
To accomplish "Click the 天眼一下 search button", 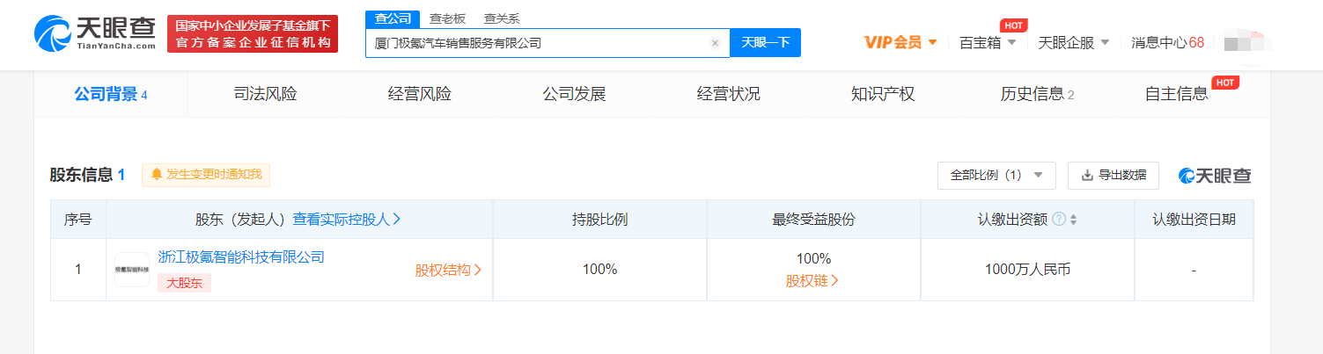I will [765, 42].
